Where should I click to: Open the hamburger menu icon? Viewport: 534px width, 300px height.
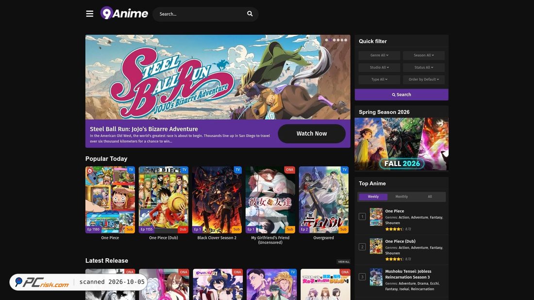[x=90, y=14]
